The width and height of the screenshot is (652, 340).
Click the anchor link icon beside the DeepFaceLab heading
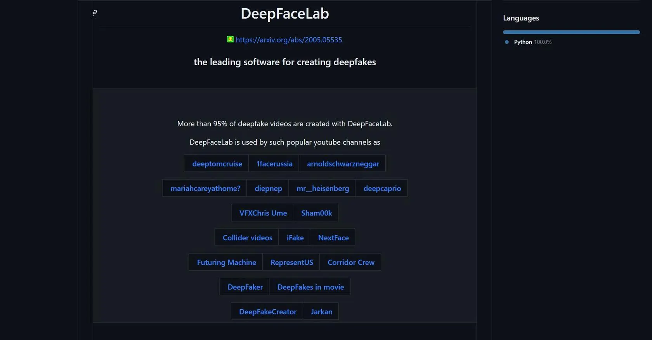(95, 13)
